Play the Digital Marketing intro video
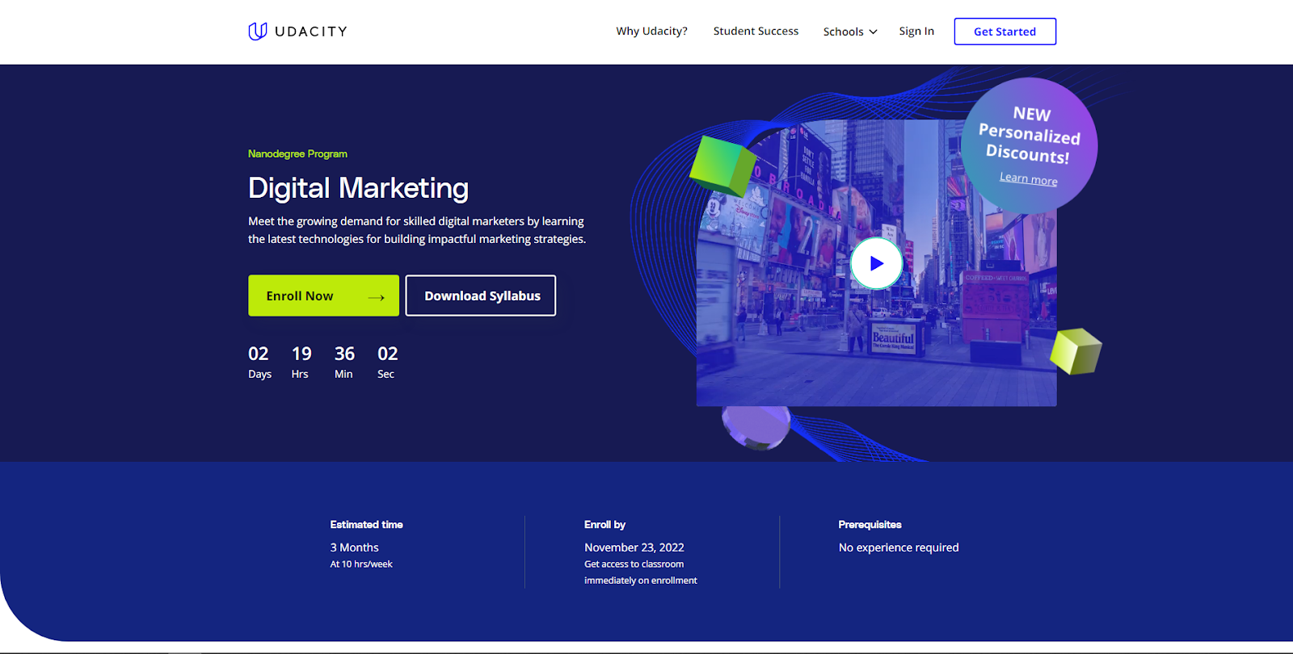 (x=876, y=263)
